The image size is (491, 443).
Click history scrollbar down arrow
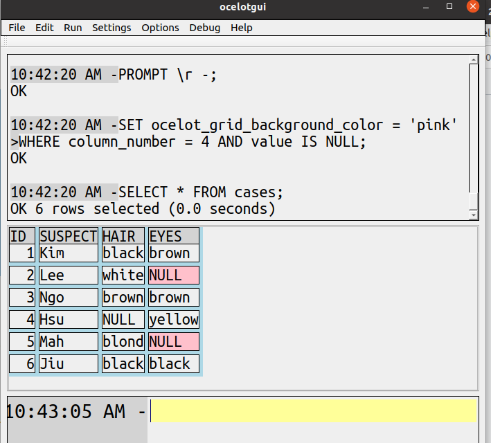(x=474, y=215)
